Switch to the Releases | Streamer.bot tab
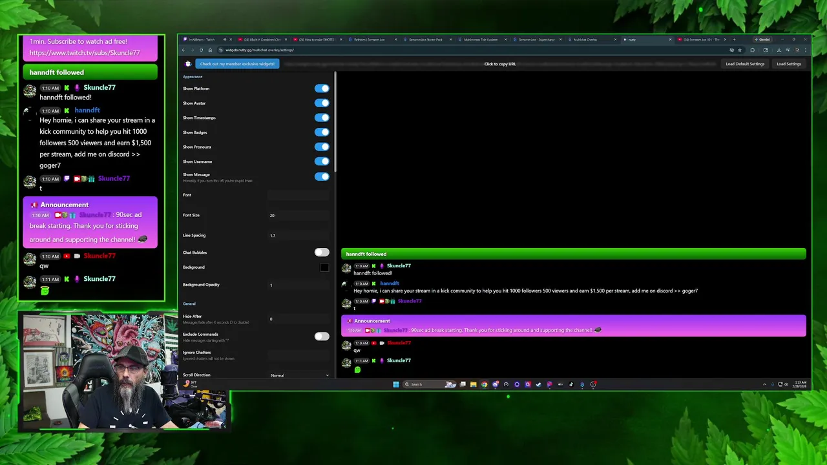This screenshot has width=827, height=465. coord(372,39)
